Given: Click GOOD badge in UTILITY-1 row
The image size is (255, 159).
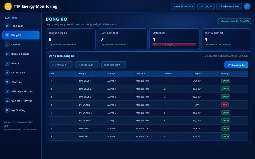Looking at the screenshot, I should [226, 128].
